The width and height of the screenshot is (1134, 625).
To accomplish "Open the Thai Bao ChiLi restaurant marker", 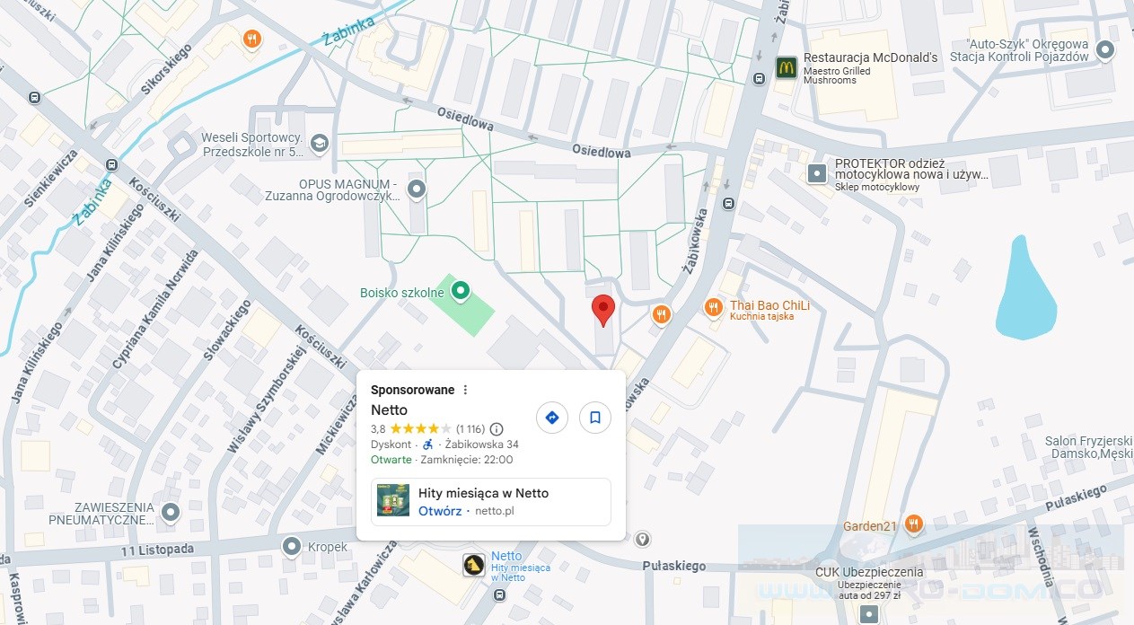I will pos(714,307).
